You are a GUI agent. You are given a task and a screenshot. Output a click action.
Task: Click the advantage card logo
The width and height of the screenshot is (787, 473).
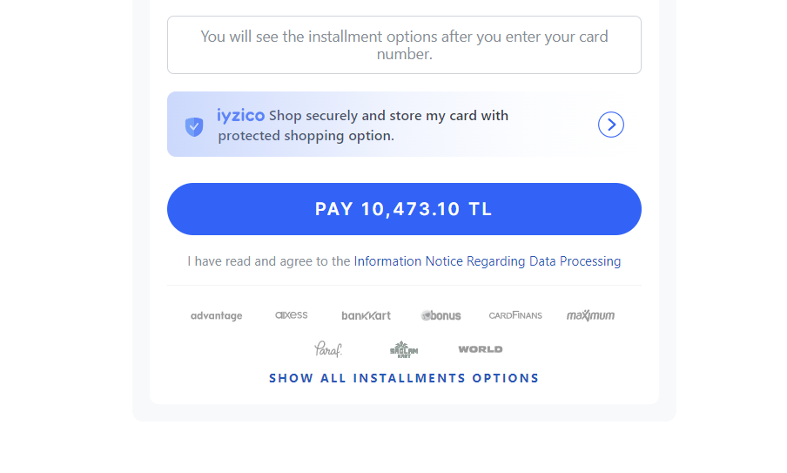click(x=216, y=316)
